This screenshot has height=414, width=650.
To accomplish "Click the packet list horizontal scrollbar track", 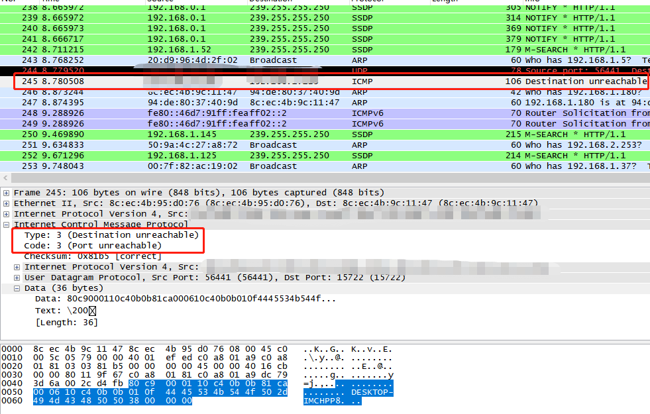I will pyautogui.click(x=331, y=178).
